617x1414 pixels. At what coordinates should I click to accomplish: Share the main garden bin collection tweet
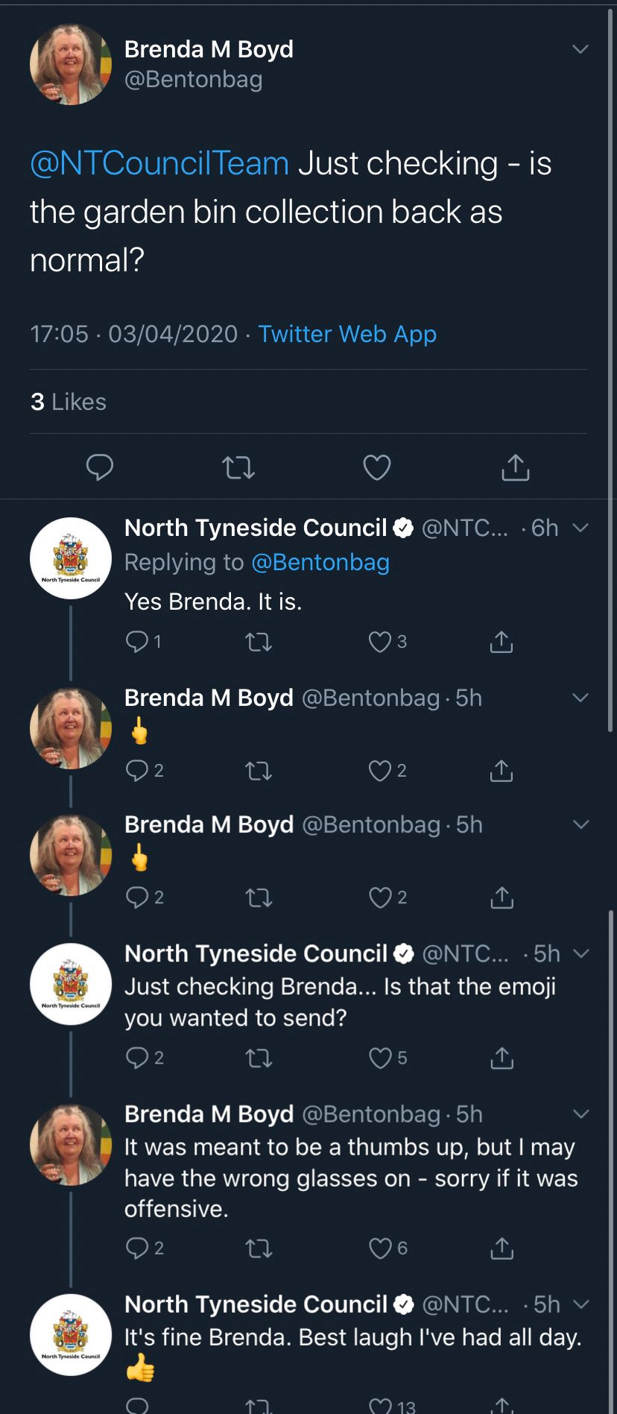(515, 467)
